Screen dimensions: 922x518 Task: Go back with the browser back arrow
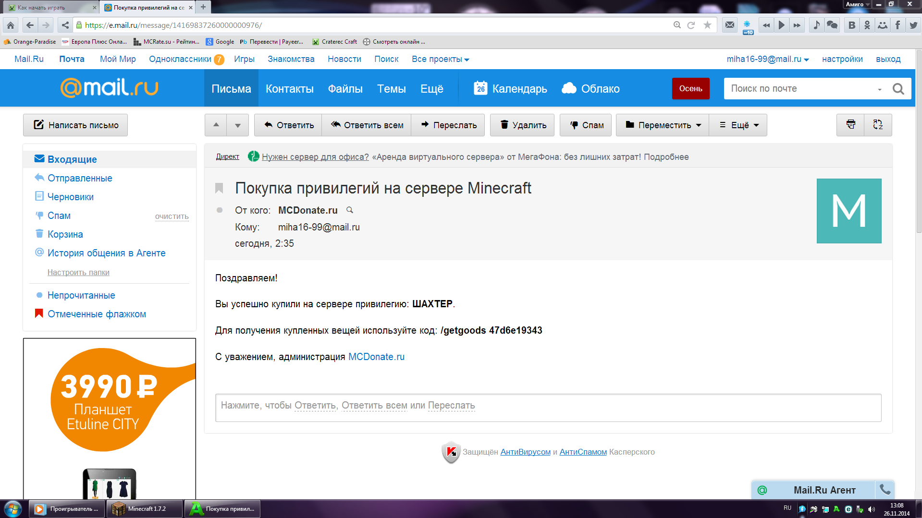point(30,25)
